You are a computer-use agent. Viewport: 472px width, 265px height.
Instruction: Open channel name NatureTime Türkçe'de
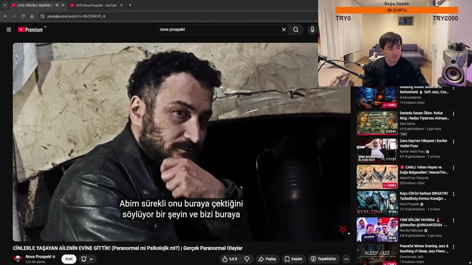tap(414, 178)
